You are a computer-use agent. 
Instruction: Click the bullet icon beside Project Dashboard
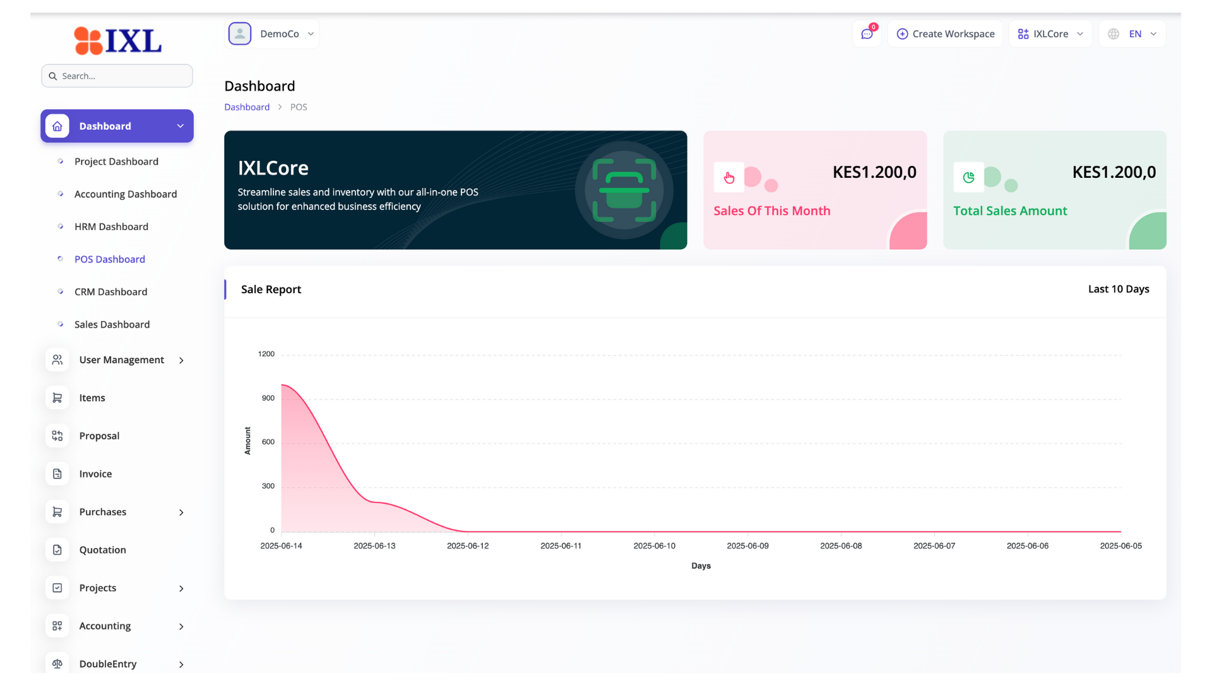(x=61, y=161)
